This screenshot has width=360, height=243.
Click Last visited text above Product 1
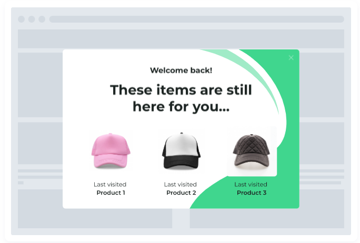(110, 184)
